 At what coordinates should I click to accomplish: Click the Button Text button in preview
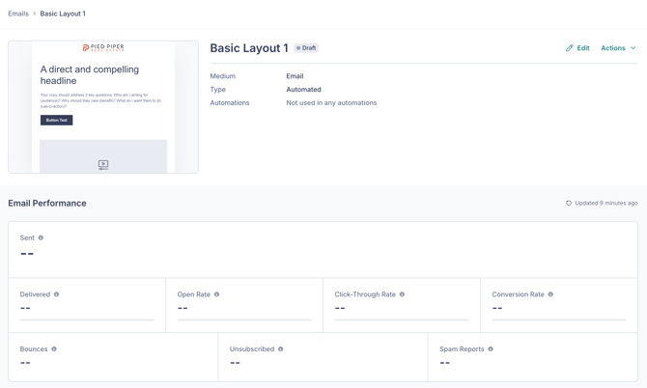click(x=56, y=121)
